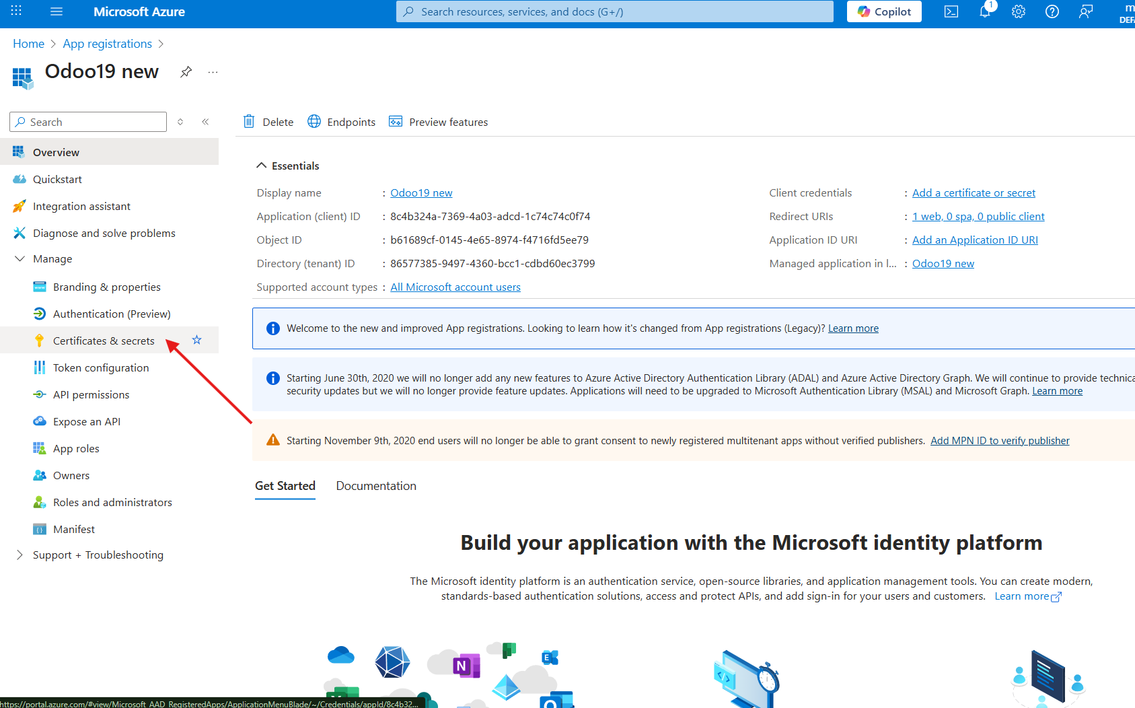The height and width of the screenshot is (708, 1135).
Task: Open the Azure portal hamburger menu
Action: pos(57,11)
